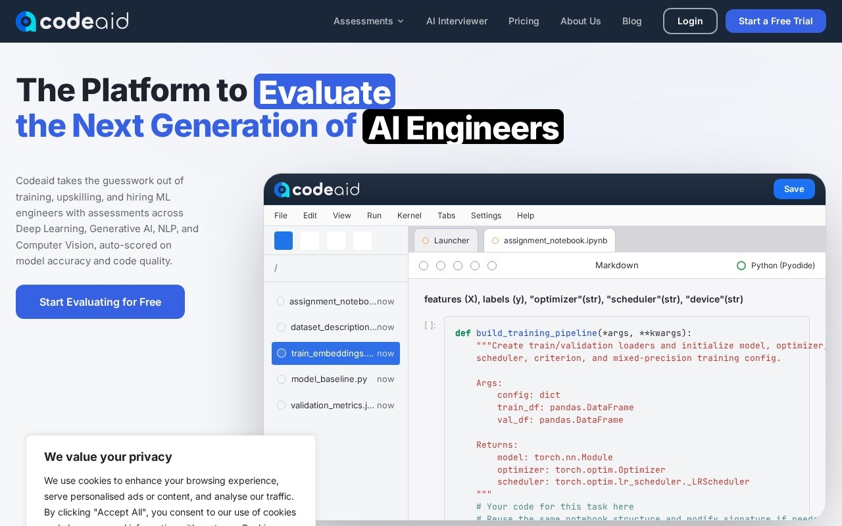This screenshot has width=842, height=526.
Task: Open the Kernel menu
Action: coord(409,216)
